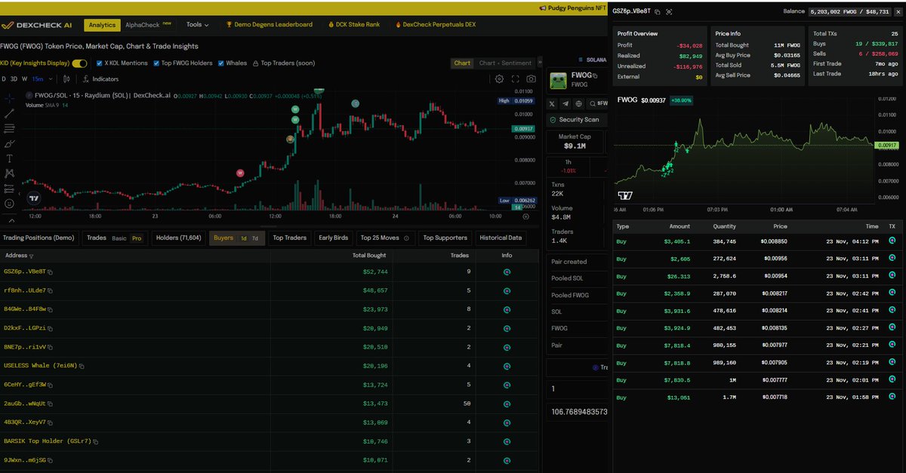The image size is (906, 473).
Task: Open TX link for $13,051 buy
Action: point(892,396)
